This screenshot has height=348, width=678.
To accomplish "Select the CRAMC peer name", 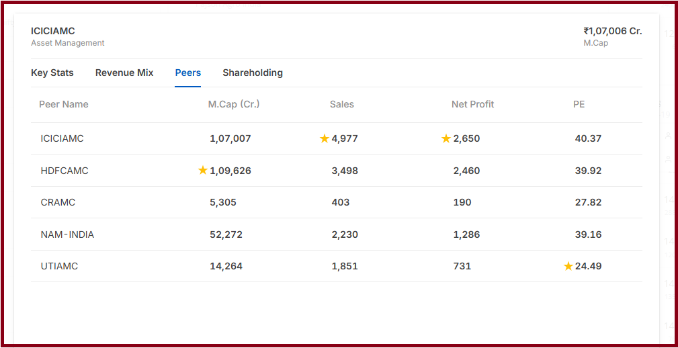I will tap(58, 202).
